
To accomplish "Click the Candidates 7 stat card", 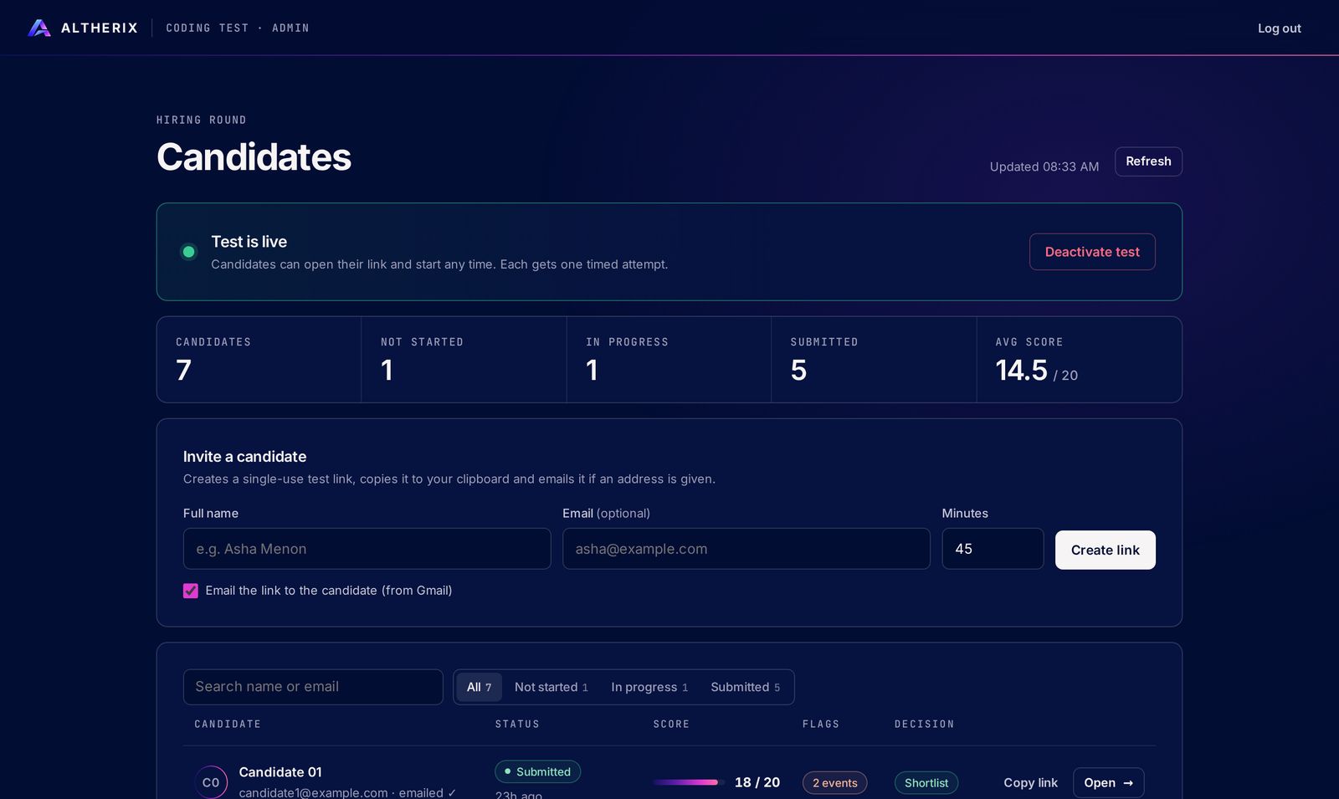I will (x=259, y=360).
